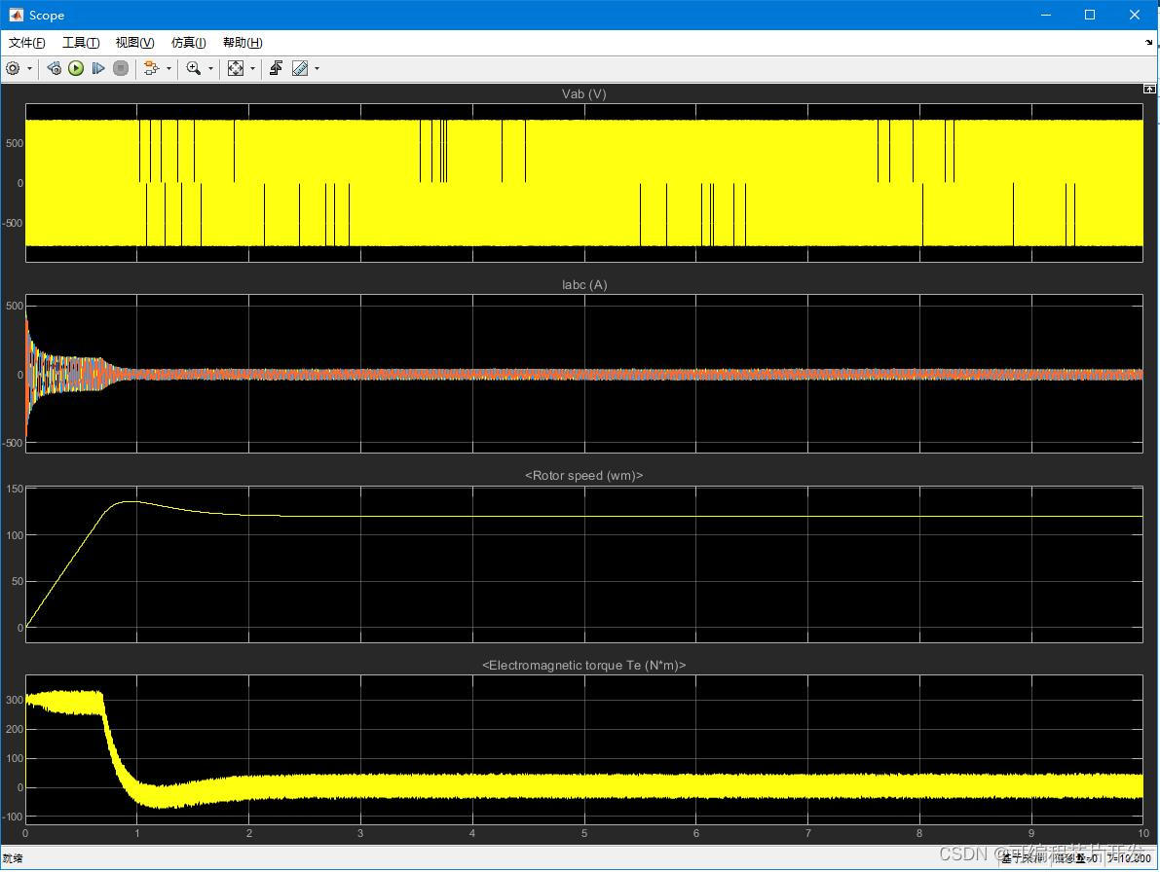Expand the configuration properties dropdown arrow

(29, 69)
